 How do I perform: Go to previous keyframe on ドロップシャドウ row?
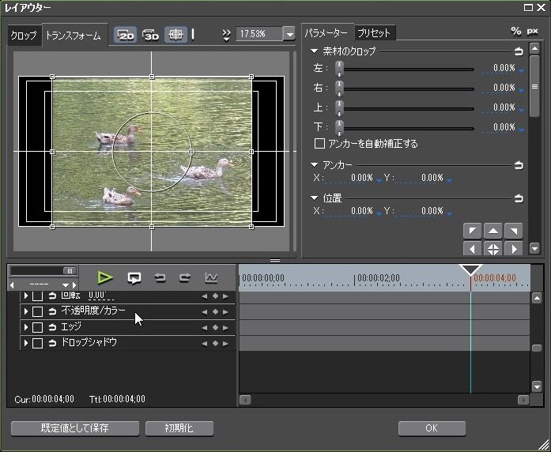click(x=204, y=344)
